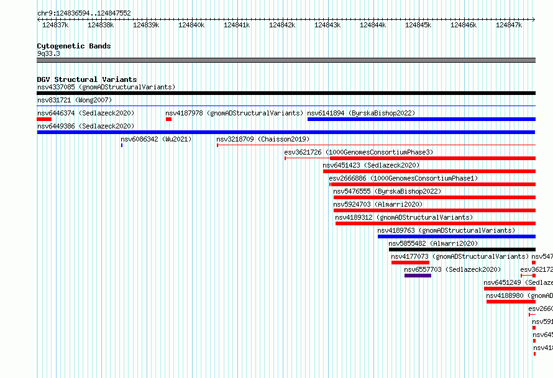Click the blue nsv6141894 variant bar
This screenshot has width=553, height=378.
[x=421, y=119]
